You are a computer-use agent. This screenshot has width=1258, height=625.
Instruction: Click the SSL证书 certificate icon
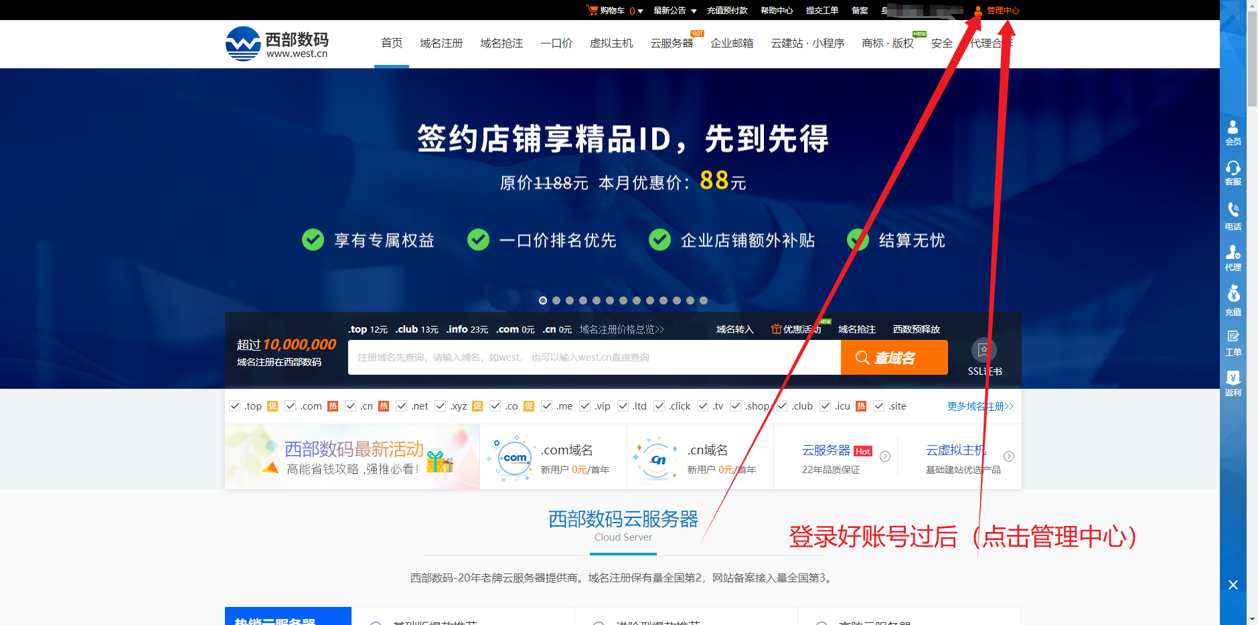pyautogui.click(x=984, y=350)
